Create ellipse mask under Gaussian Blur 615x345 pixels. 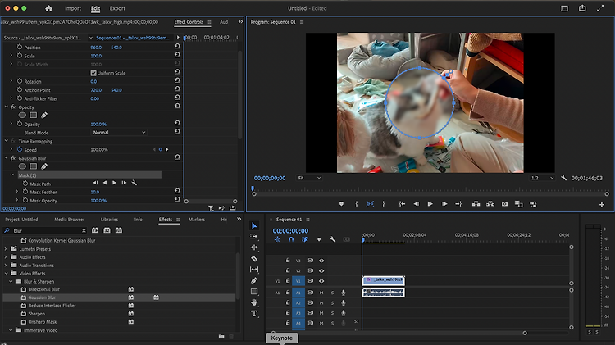click(22, 166)
